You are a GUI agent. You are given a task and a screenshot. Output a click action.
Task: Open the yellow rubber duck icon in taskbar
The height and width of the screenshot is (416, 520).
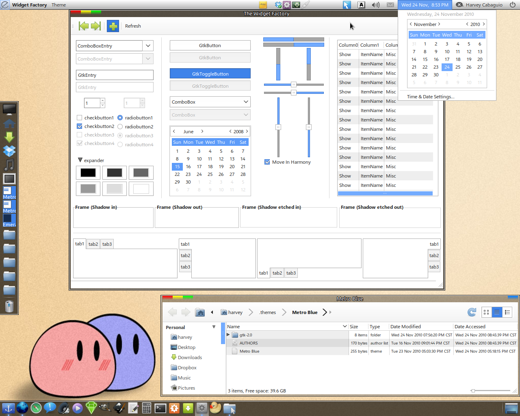click(x=216, y=408)
